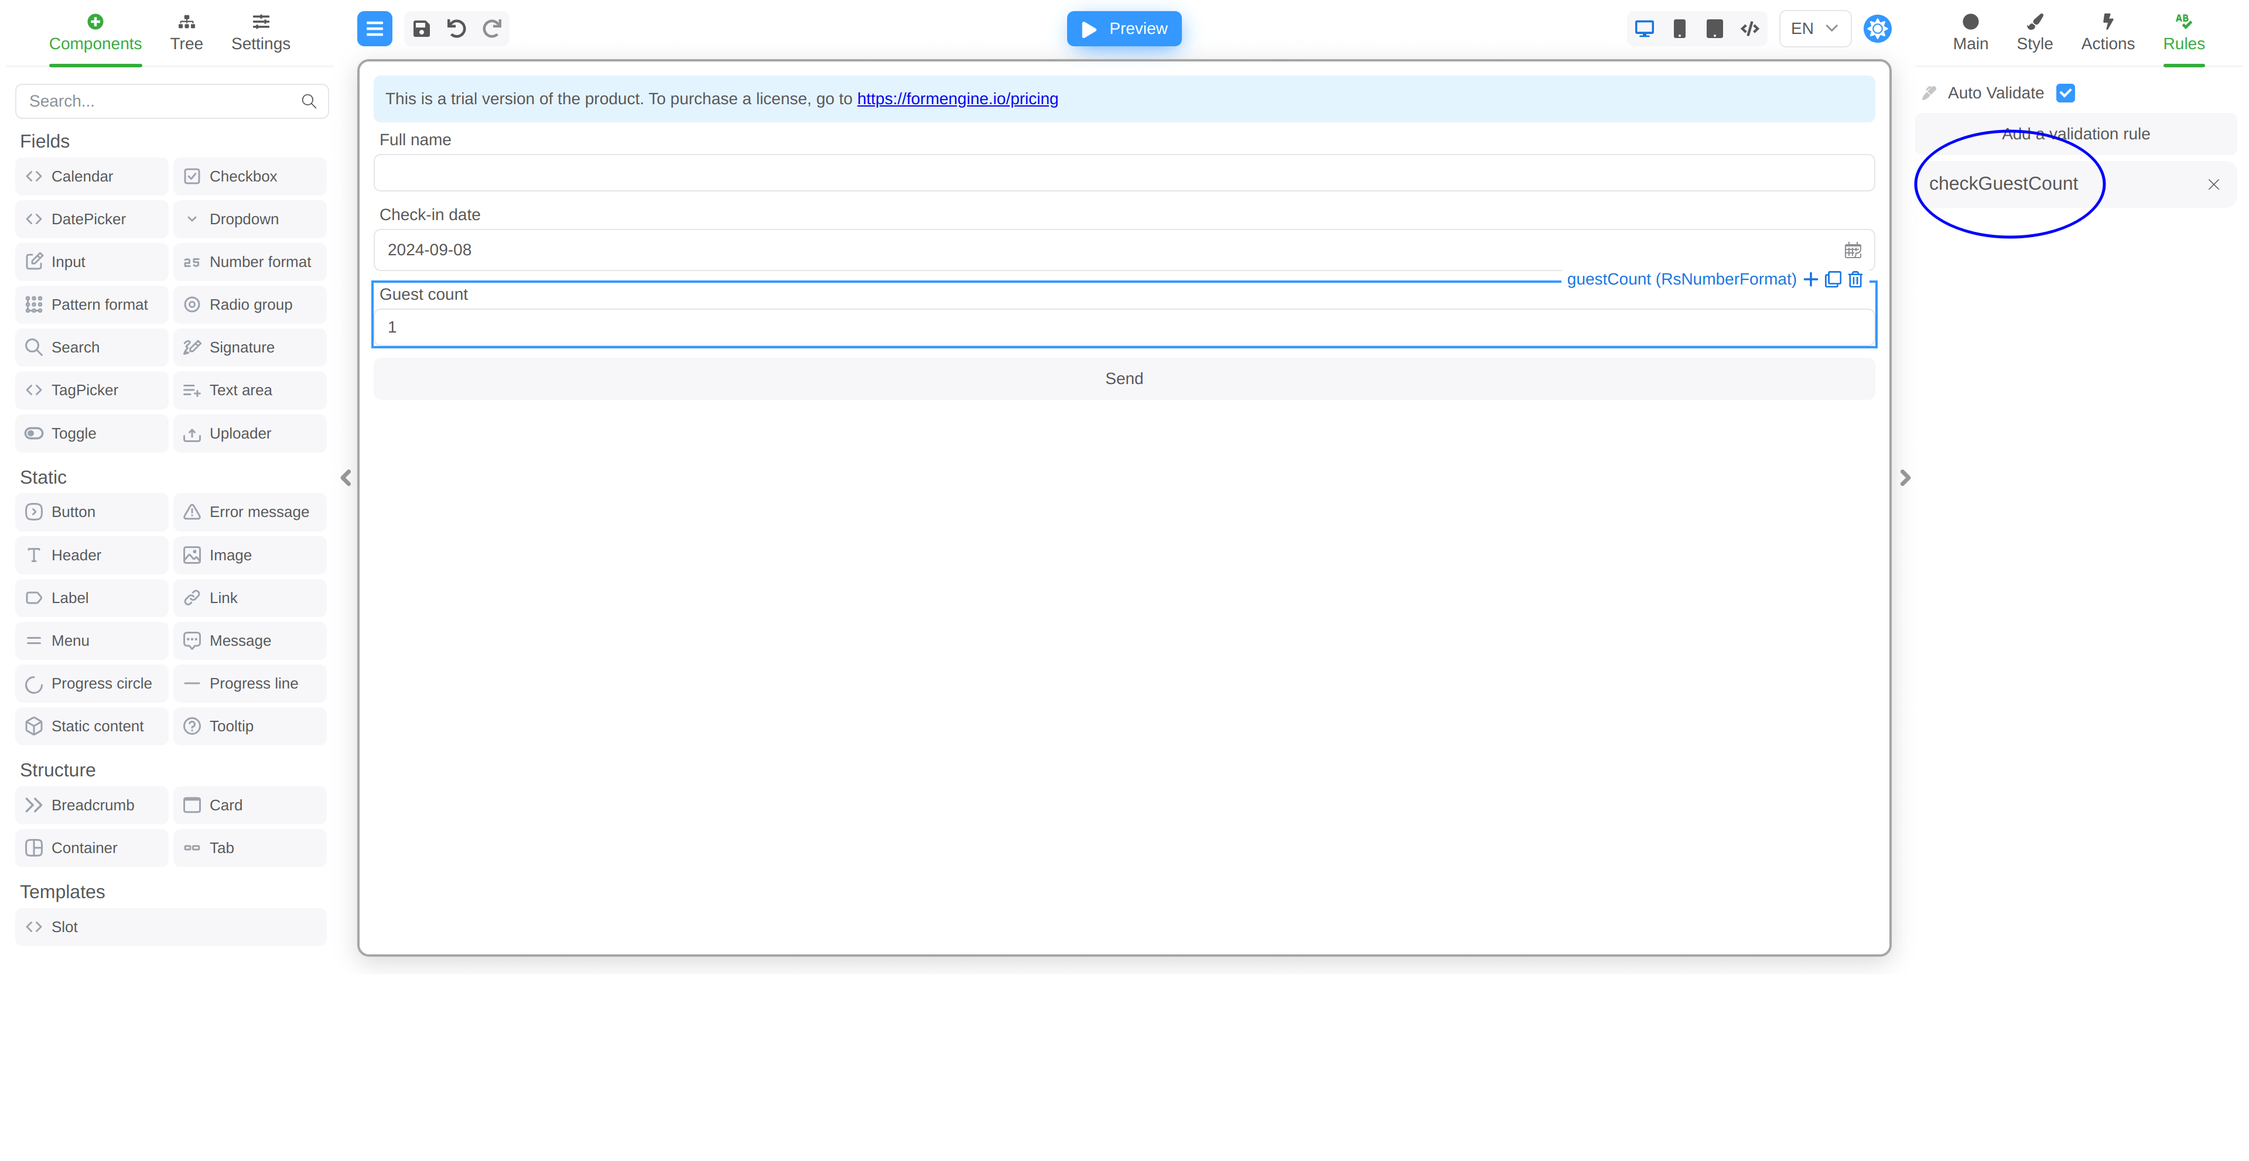The width and height of the screenshot is (2249, 1161).
Task: Click the redo arrow icon
Action: coord(494,28)
